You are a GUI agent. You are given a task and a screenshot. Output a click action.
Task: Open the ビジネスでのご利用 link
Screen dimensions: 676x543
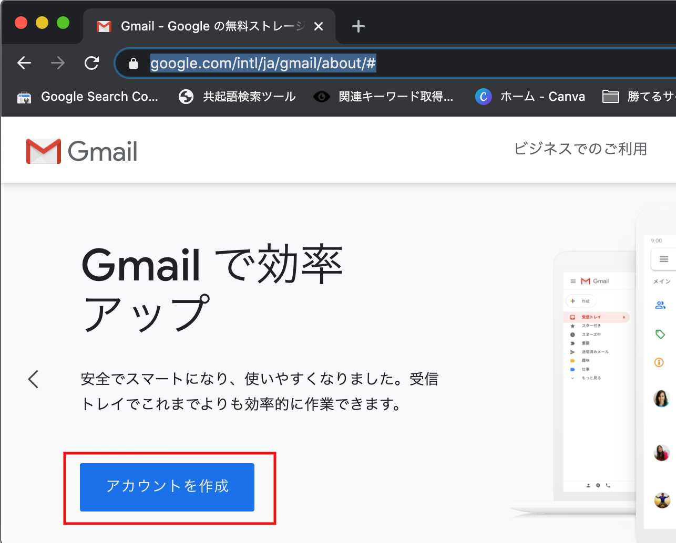coord(580,149)
